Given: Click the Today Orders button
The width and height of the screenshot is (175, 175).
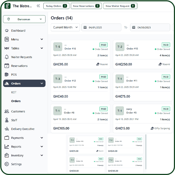Looking at the screenshot, I should pos(56,6).
